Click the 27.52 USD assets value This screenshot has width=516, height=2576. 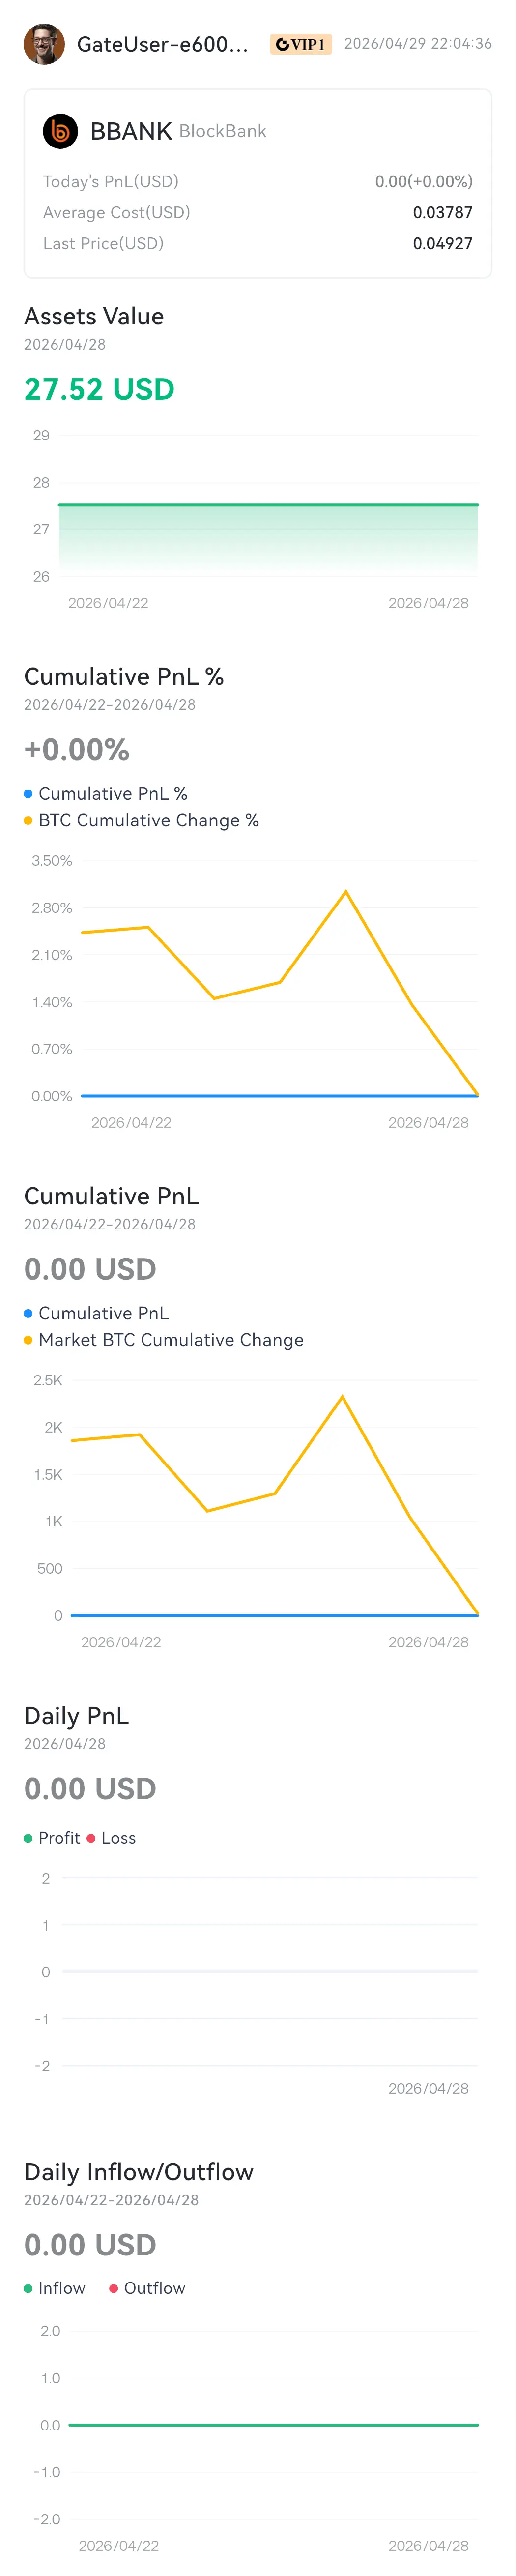point(99,389)
